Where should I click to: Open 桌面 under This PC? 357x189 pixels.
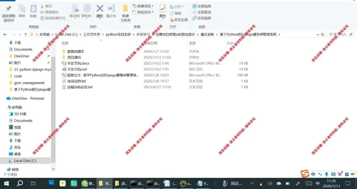(x=18, y=154)
